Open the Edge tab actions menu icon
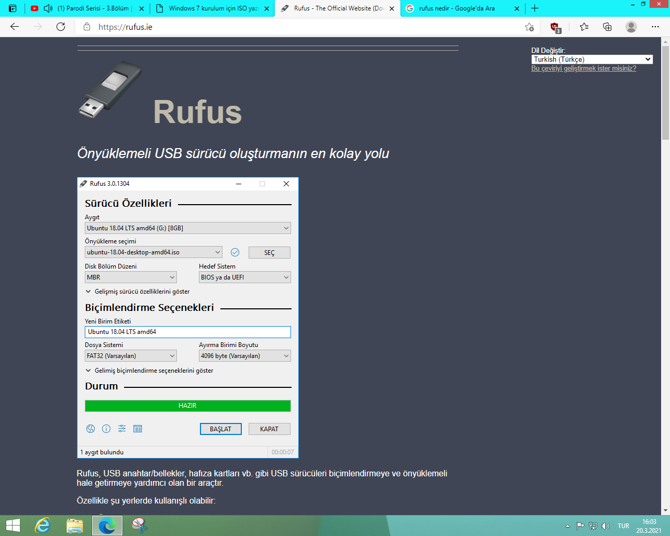This screenshot has width=670, height=536. point(13,8)
